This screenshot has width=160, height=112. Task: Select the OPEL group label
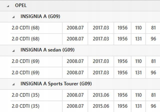pos(21,5)
